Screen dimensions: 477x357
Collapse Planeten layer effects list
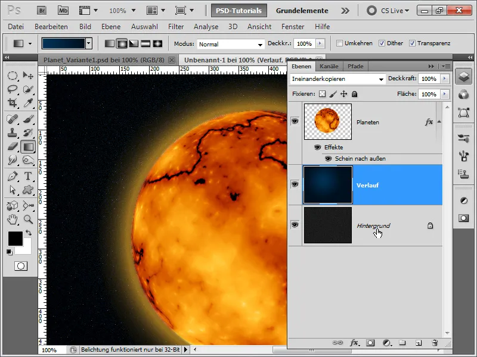(439, 121)
